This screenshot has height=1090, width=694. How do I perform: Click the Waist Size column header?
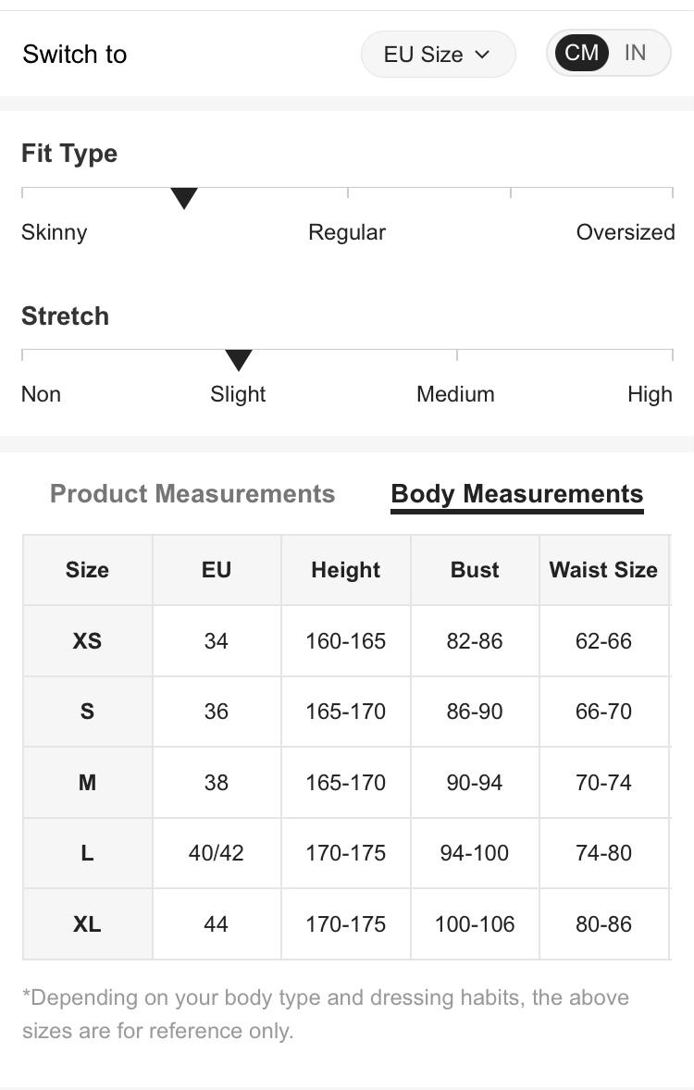point(603,570)
